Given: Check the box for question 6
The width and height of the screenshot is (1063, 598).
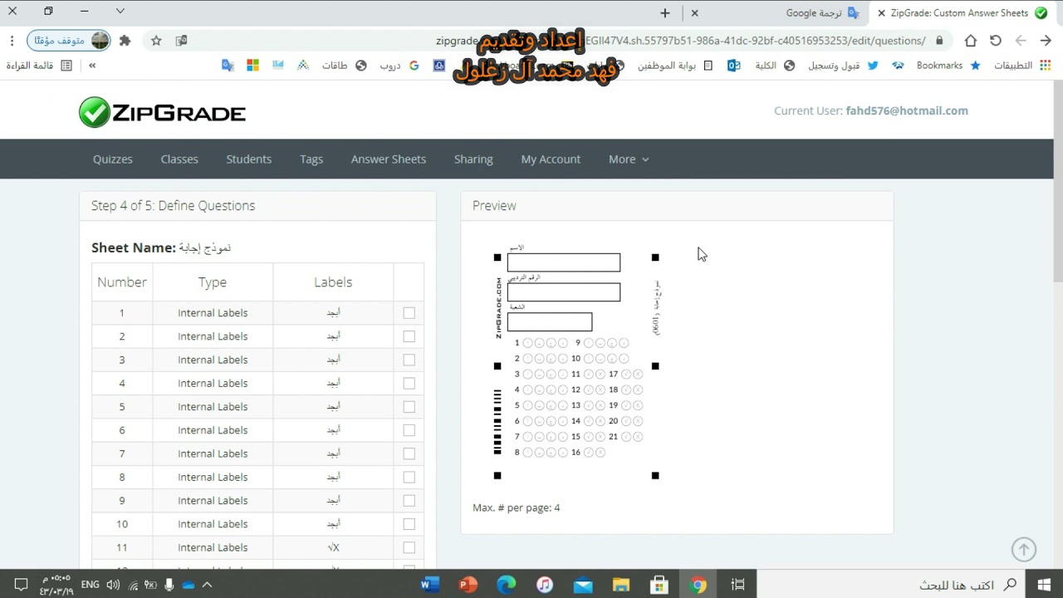Looking at the screenshot, I should click(x=409, y=430).
